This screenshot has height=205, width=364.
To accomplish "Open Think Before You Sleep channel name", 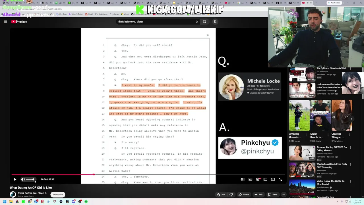I will pyautogui.click(x=31, y=193).
